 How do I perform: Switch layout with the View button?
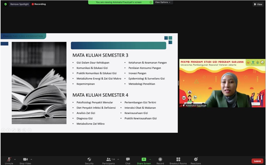[258, 4]
